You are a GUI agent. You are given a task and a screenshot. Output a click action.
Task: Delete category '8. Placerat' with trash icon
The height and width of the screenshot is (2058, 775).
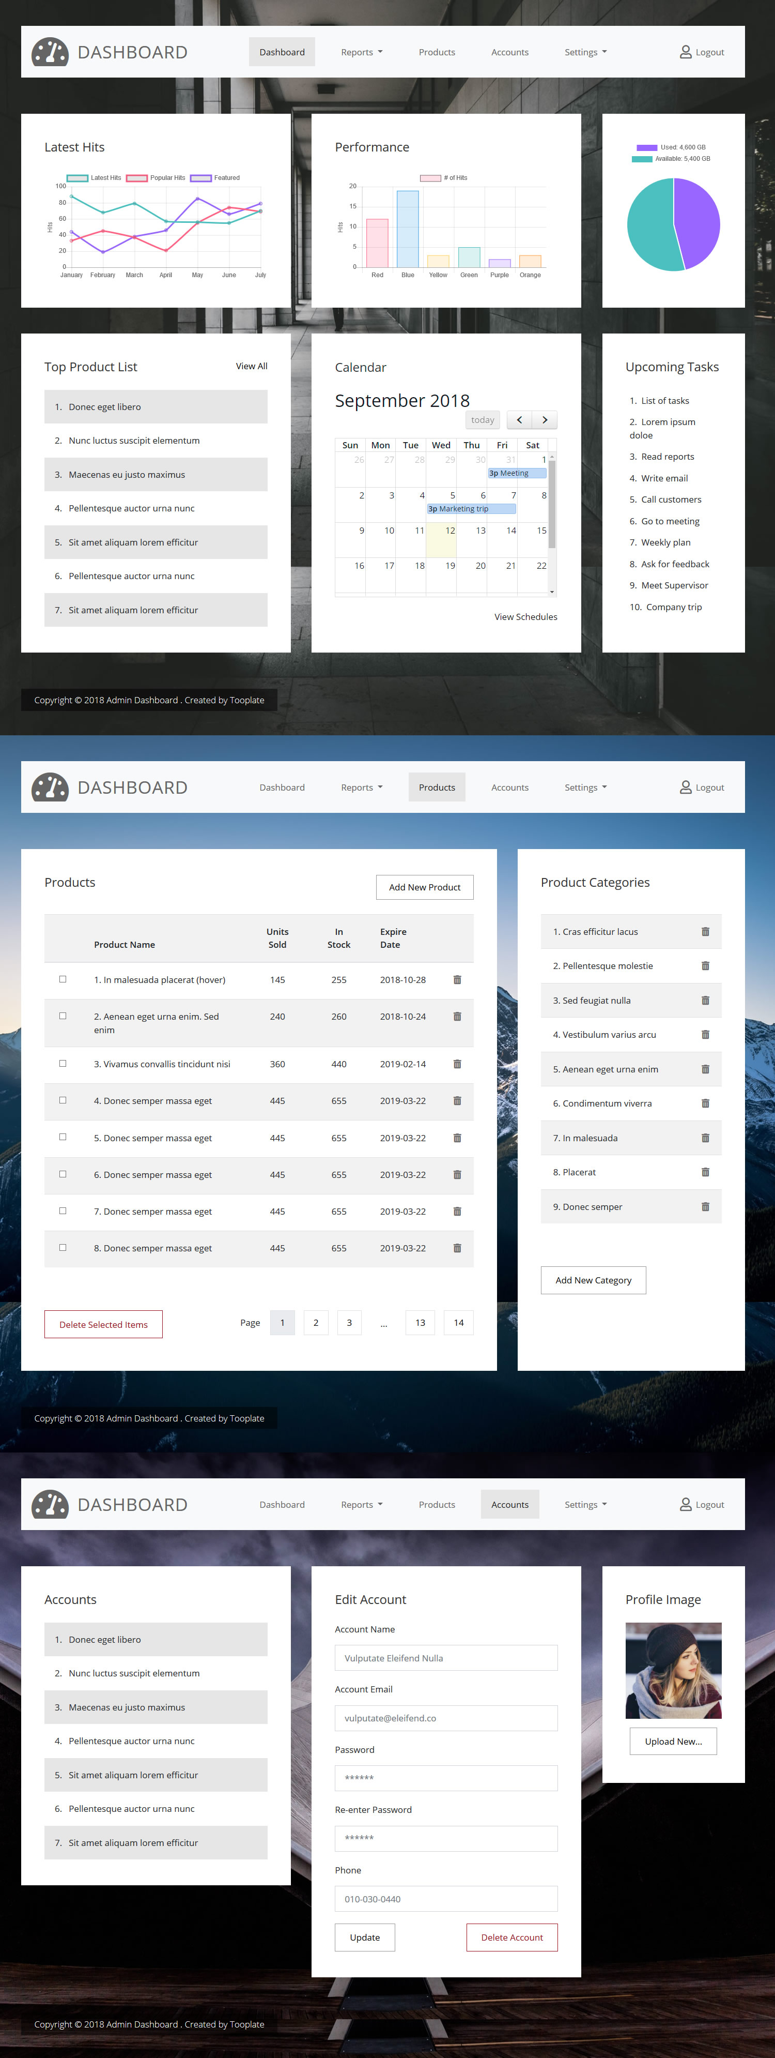point(706,1172)
